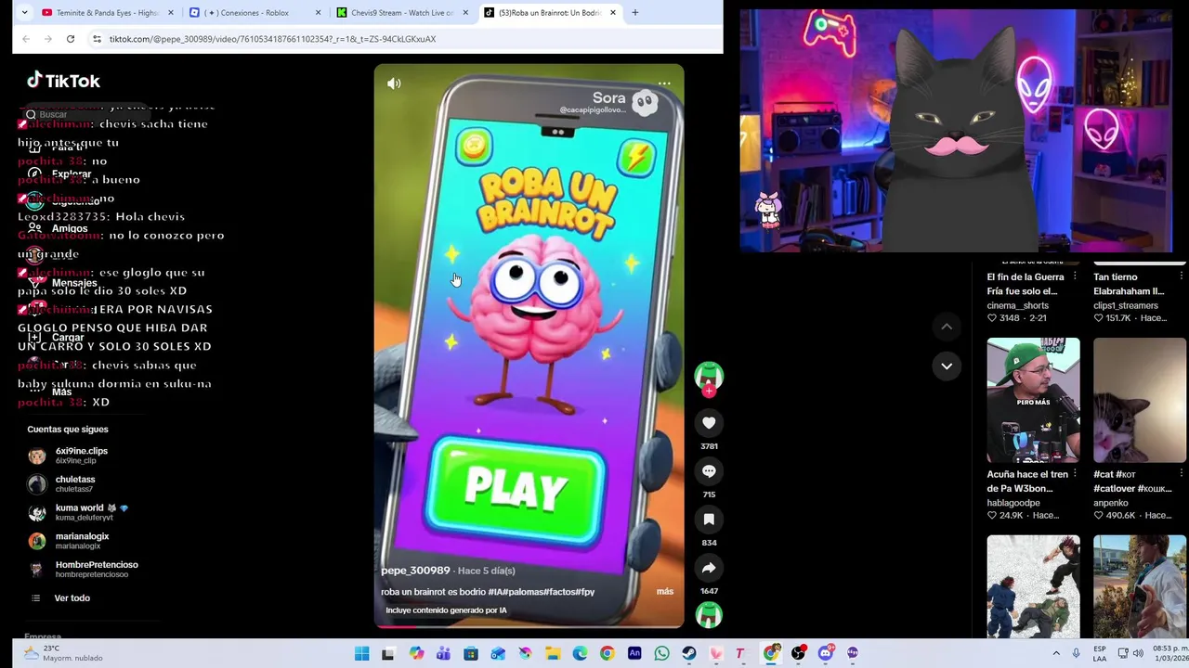Go to the next video with the down chevron

(x=947, y=366)
